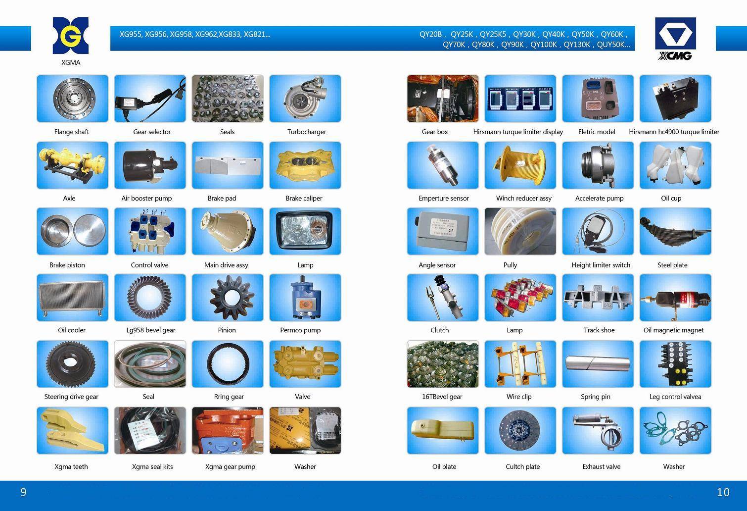The image size is (747, 511).
Task: Select the Track shoe picture
Action: pos(598,297)
